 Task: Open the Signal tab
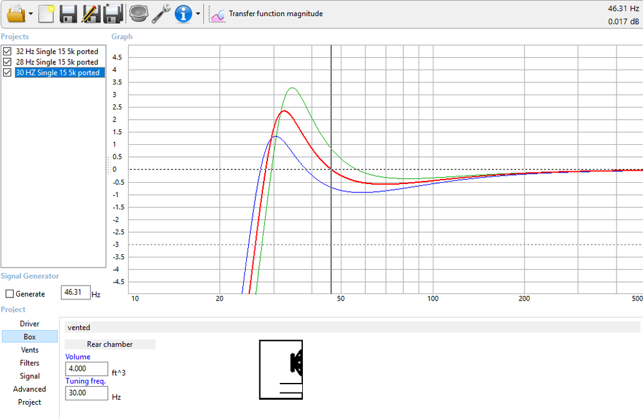click(30, 376)
